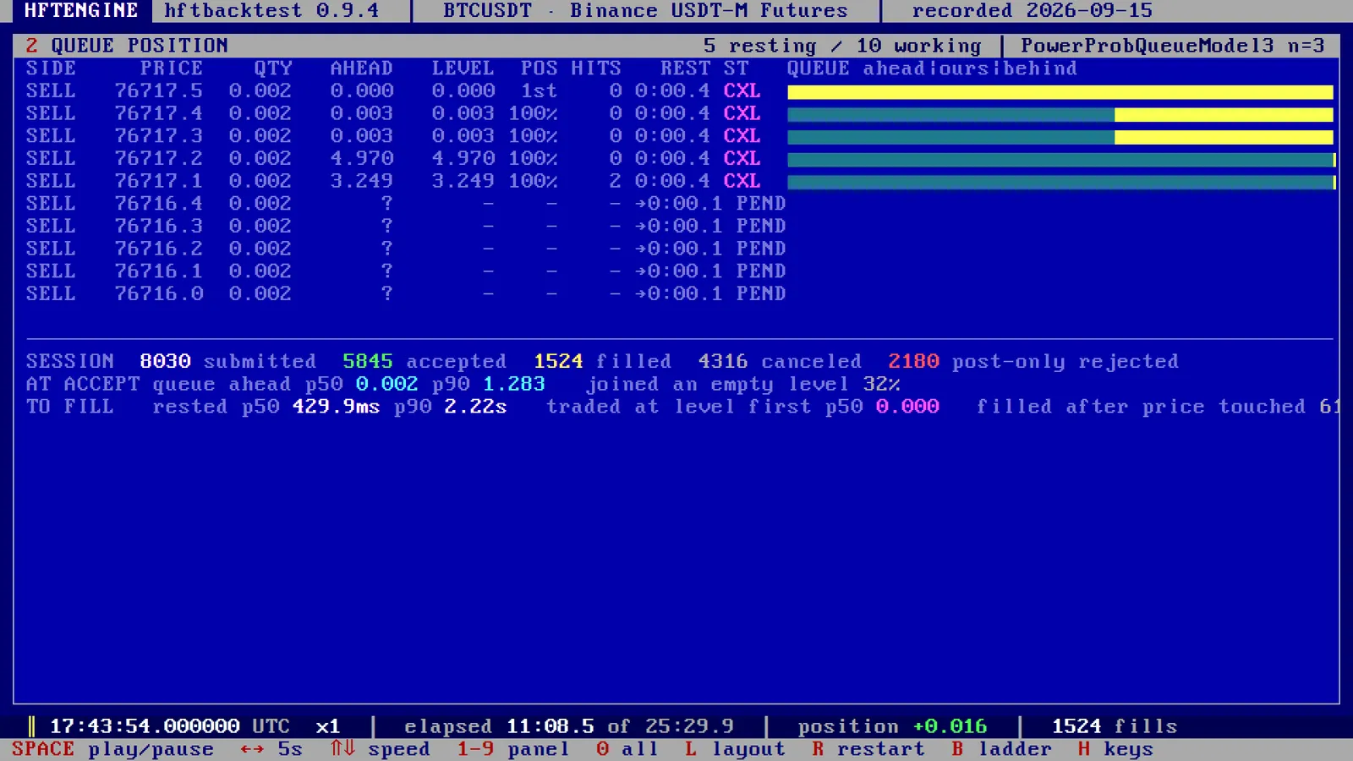Click the x1 playback speed indicator
This screenshot has width=1353, height=761.
click(328, 726)
